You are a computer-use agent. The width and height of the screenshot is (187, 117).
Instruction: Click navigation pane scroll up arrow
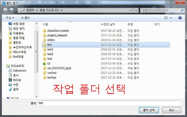[x=37, y=23]
